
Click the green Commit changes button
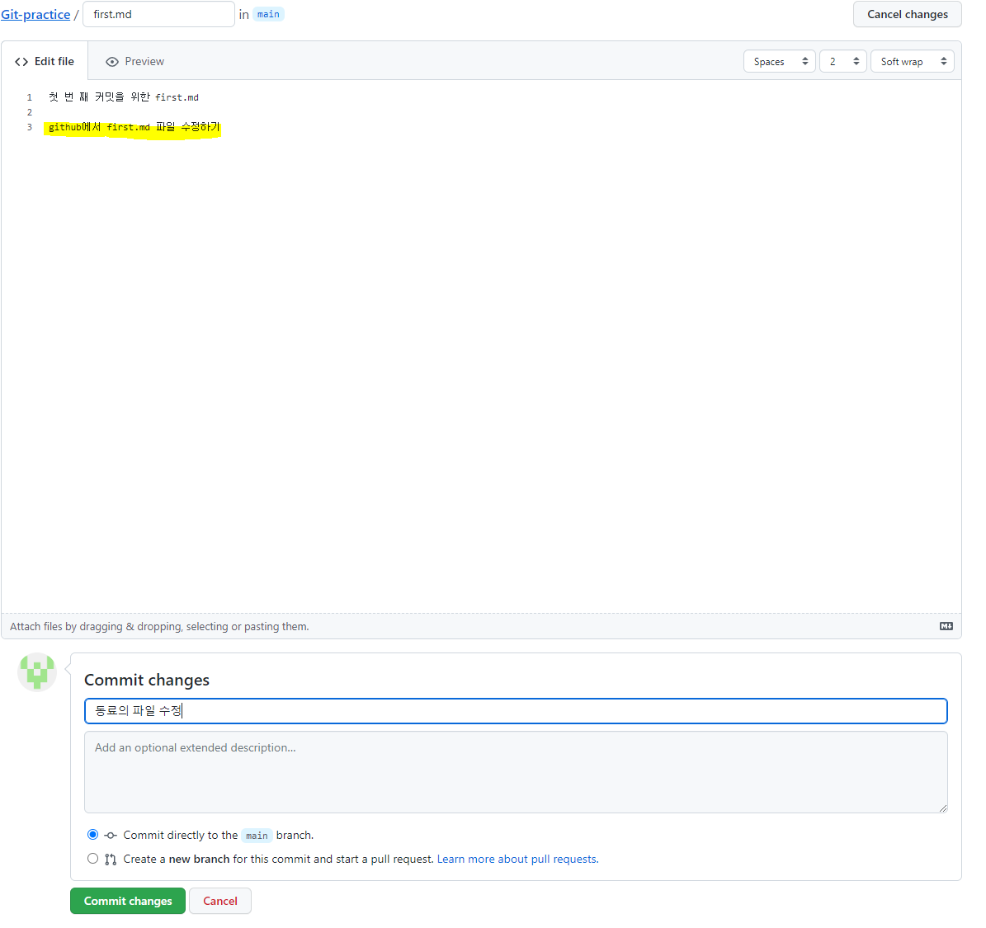(x=128, y=901)
